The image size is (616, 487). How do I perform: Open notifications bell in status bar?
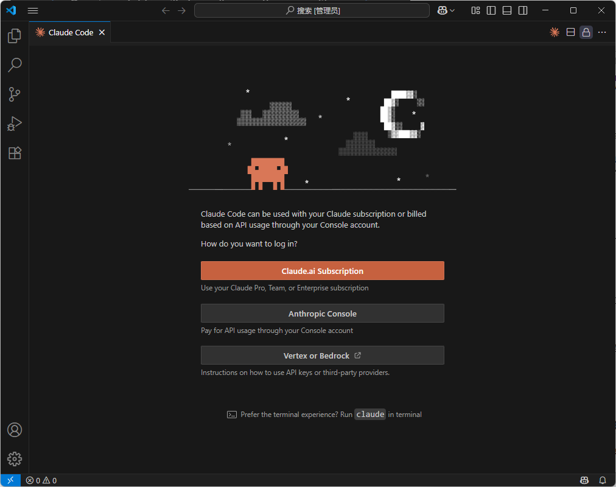pos(603,480)
